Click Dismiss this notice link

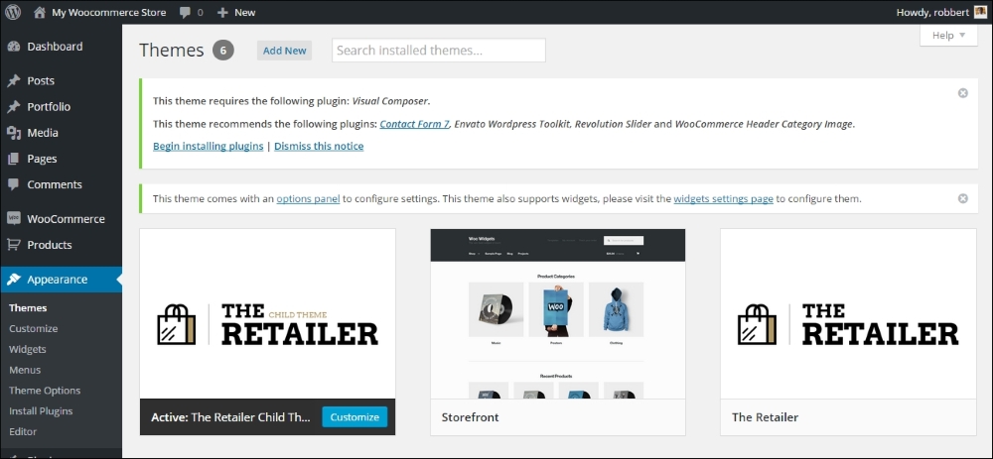(x=319, y=146)
